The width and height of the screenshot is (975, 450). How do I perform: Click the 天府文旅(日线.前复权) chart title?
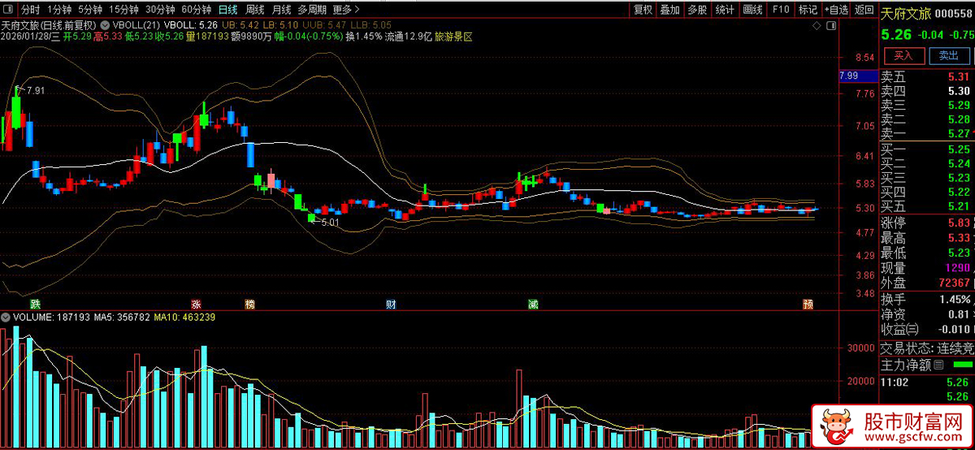[x=49, y=25]
